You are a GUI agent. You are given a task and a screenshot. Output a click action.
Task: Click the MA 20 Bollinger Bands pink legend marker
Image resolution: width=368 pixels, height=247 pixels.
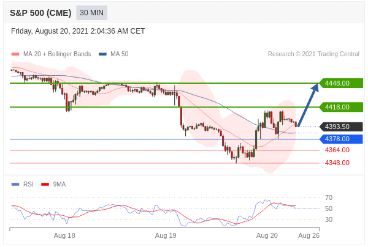[15, 54]
